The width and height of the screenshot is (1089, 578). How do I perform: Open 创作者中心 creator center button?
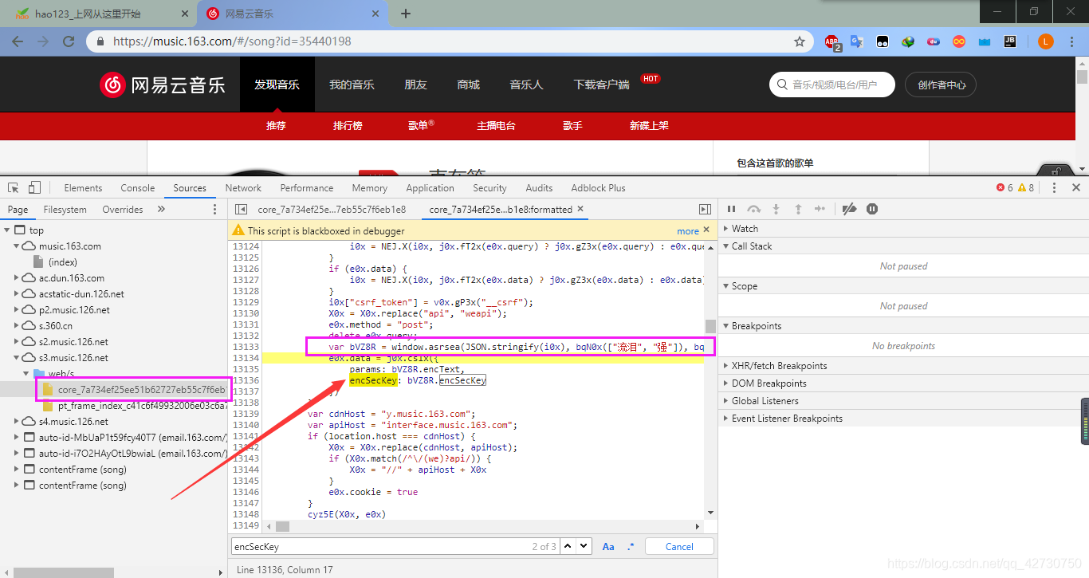click(942, 85)
